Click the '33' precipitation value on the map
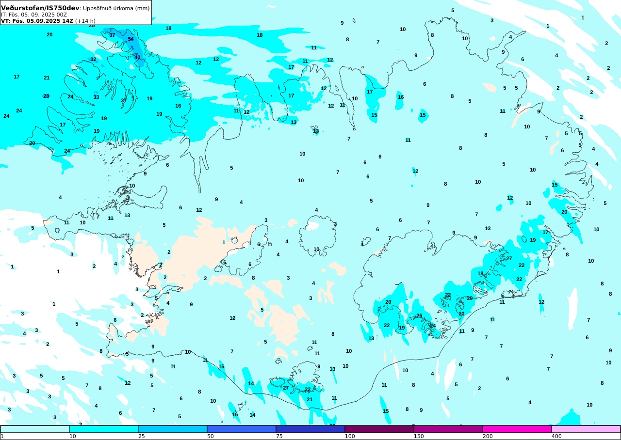Image resolution: width=621 pixels, height=440 pixels. click(x=96, y=97)
